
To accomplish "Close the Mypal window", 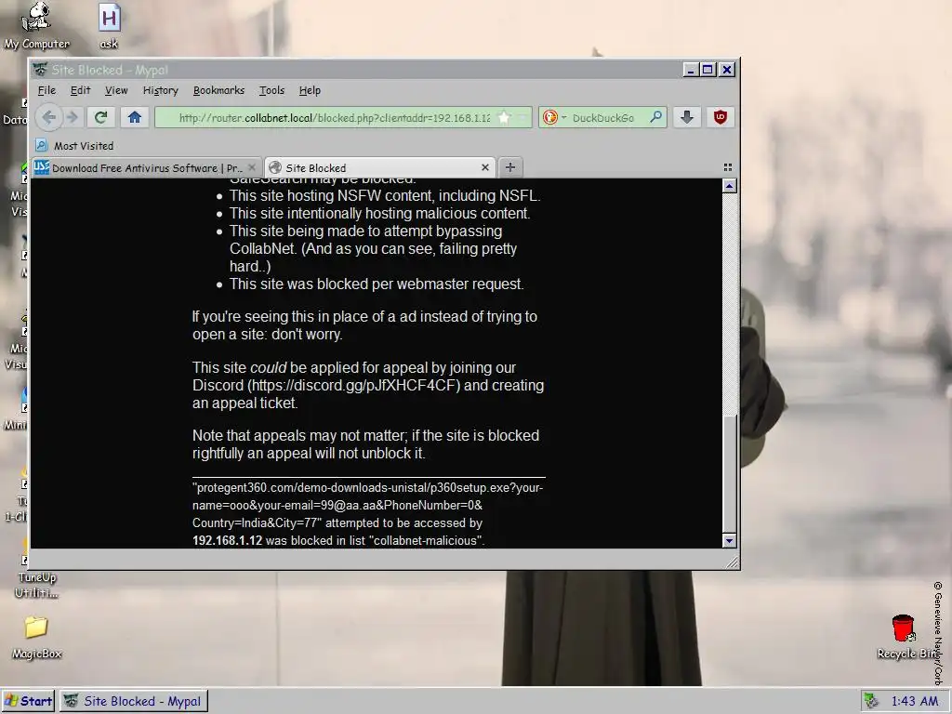I will [727, 70].
